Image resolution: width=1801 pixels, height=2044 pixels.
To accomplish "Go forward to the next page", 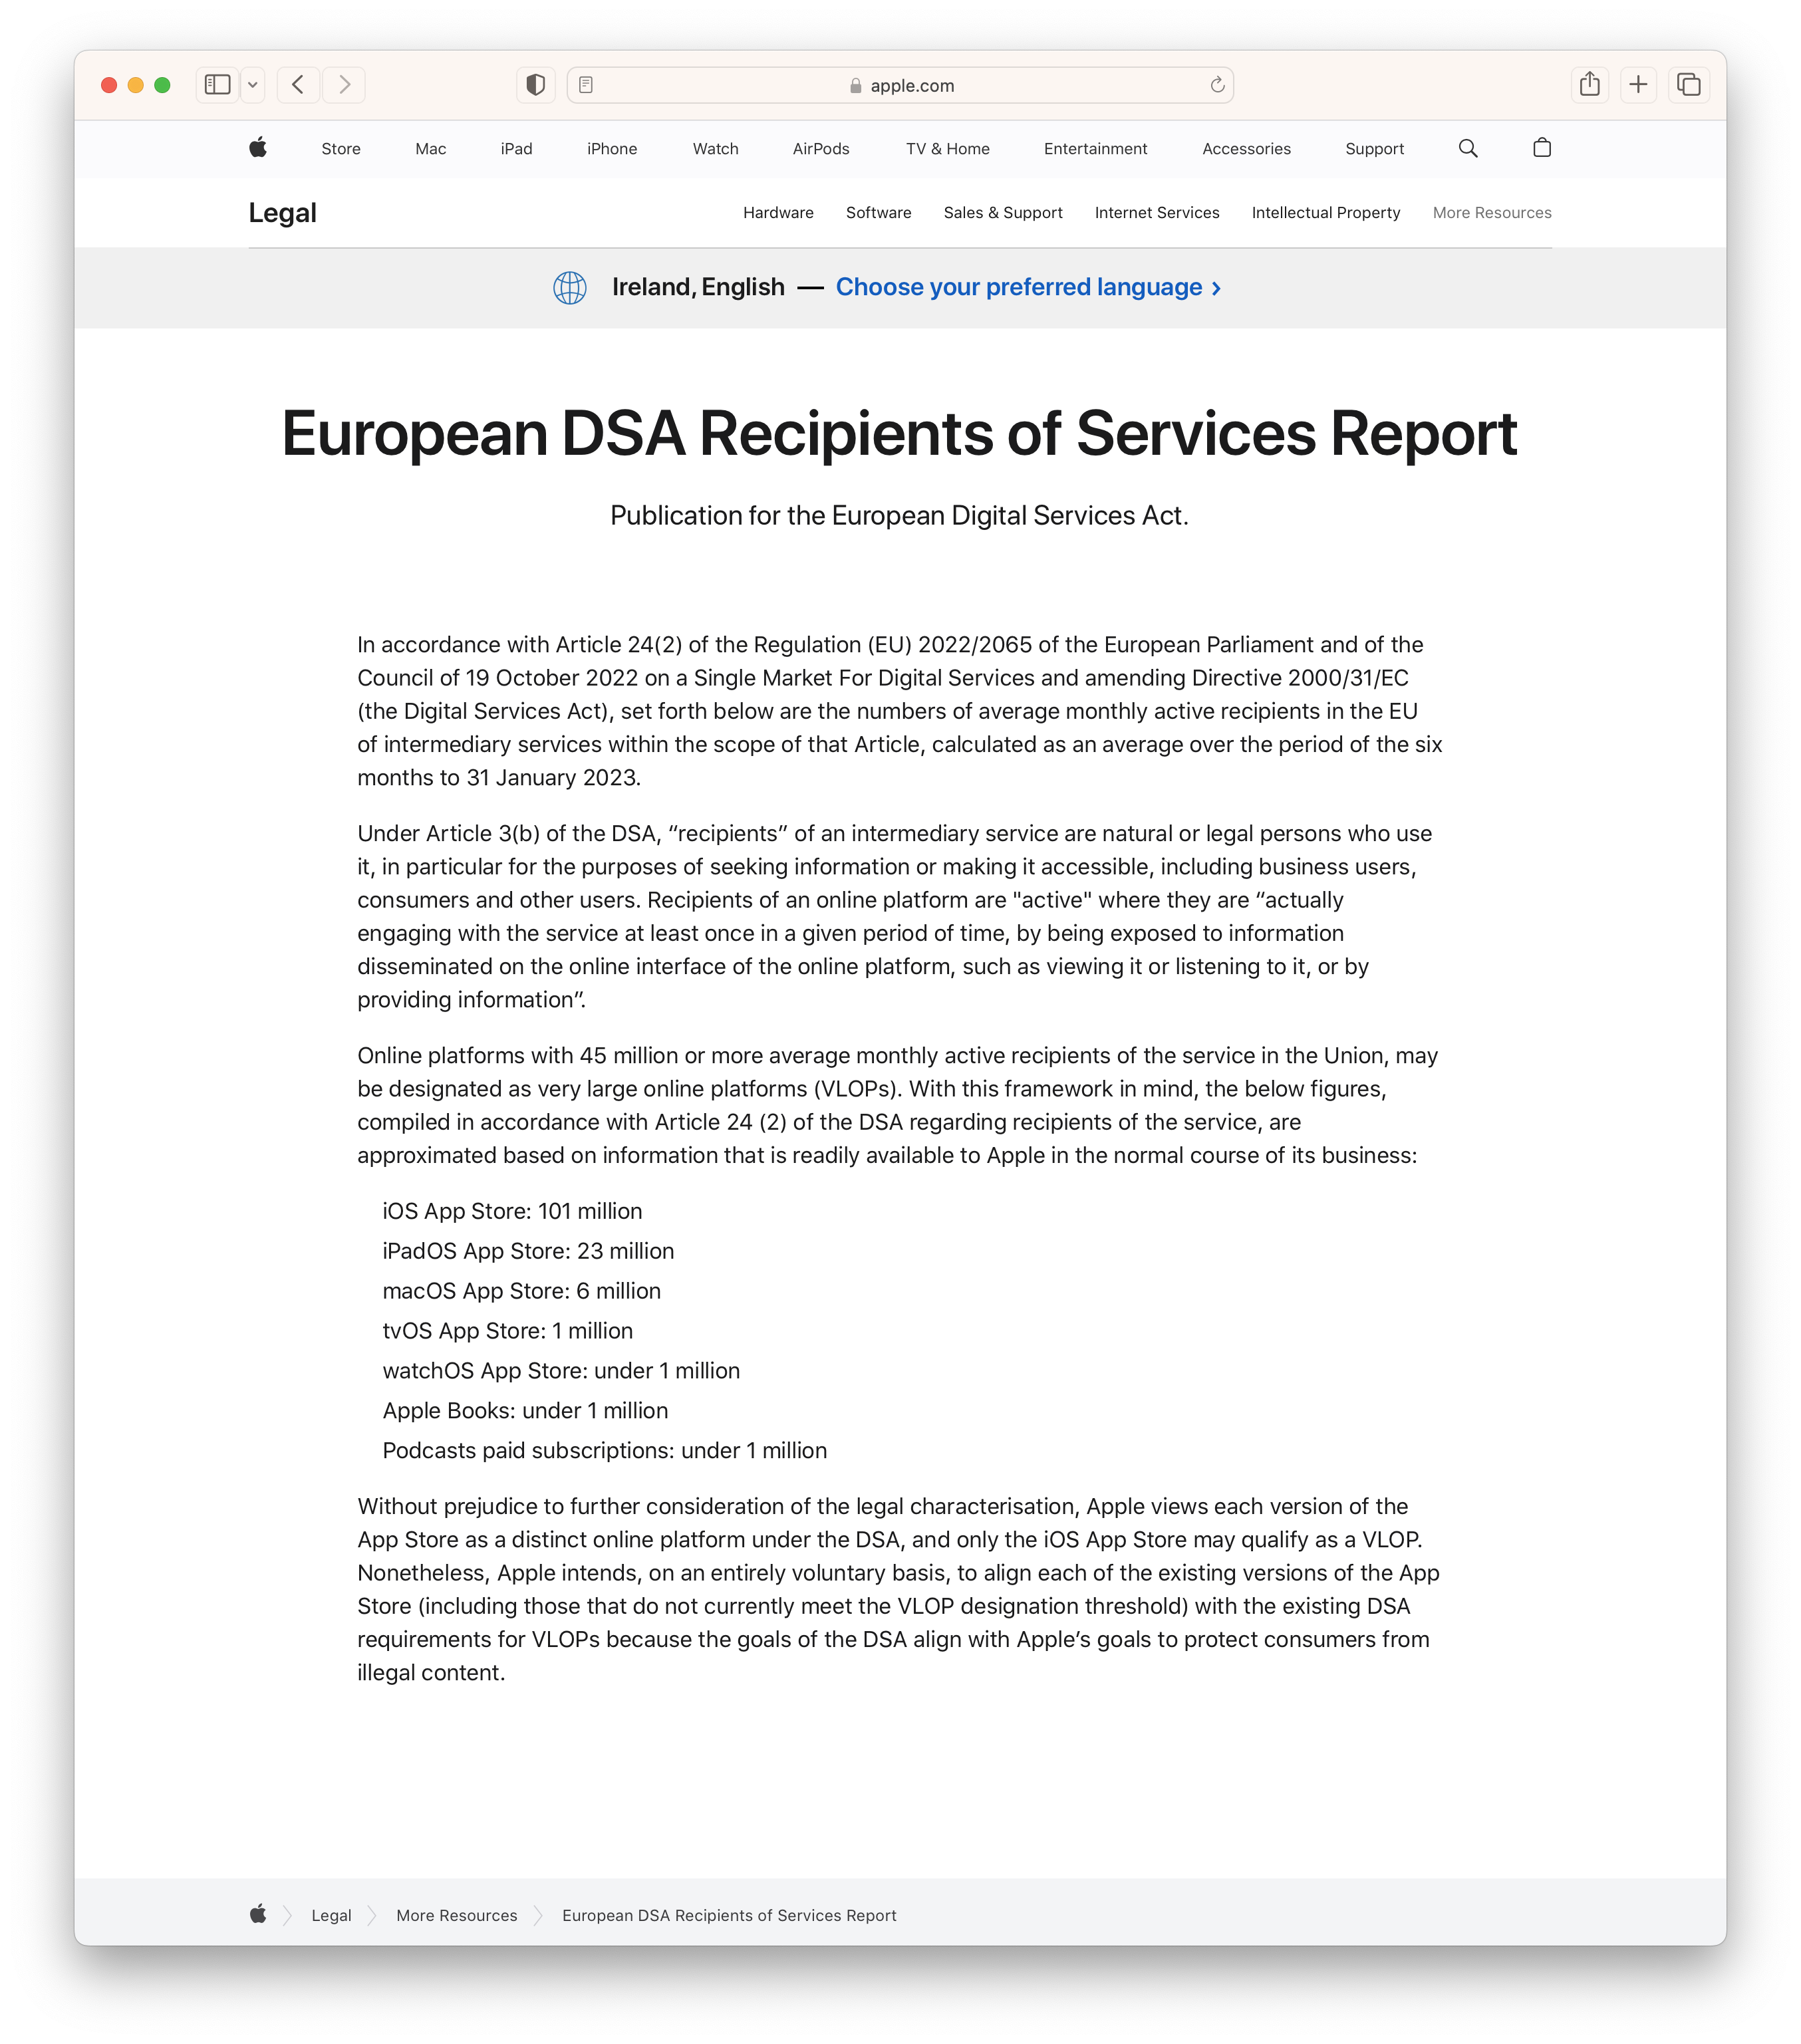I will coord(344,85).
